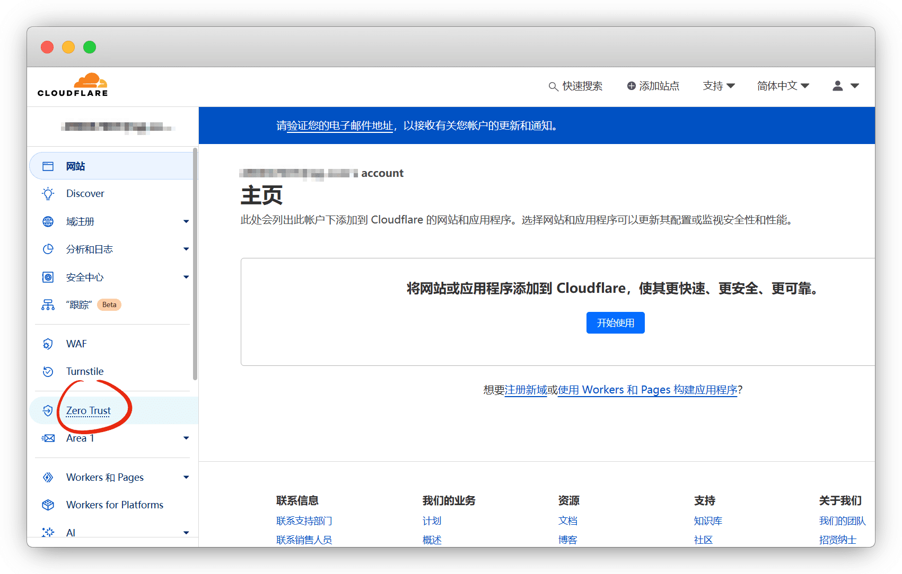Click the Workers 和 Pages icon
The height and width of the screenshot is (574, 902).
coord(48,477)
